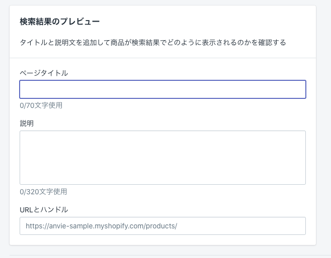The width and height of the screenshot is (331, 258).
Task: Click the ページタイトル field label
Action: [44, 73]
